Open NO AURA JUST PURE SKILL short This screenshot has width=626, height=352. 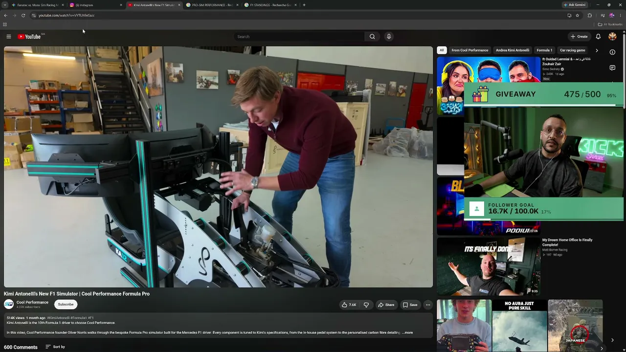[x=519, y=326]
